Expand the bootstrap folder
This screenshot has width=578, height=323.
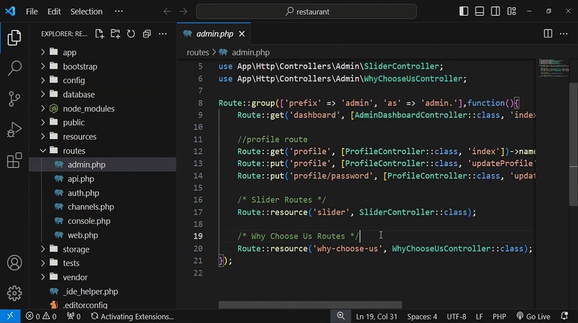[43, 66]
